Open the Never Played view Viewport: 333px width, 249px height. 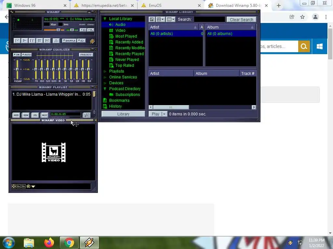coord(127,60)
